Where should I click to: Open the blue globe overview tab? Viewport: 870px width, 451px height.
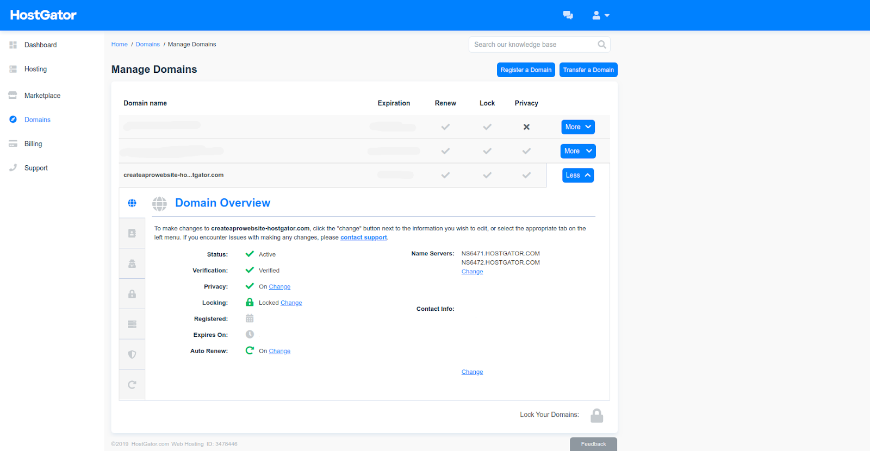[132, 203]
